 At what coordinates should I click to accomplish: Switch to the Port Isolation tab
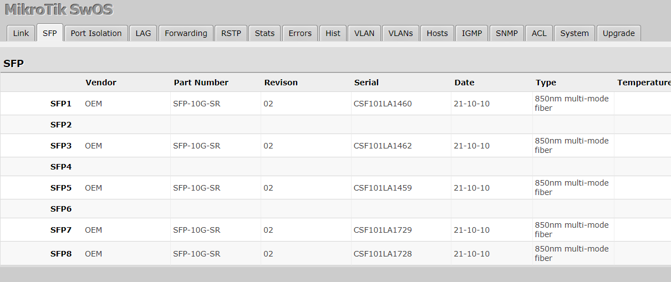coord(96,33)
